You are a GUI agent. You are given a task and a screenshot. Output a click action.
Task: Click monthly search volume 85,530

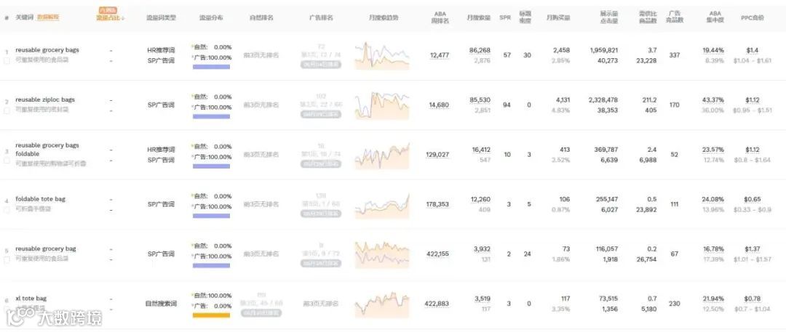tap(480, 100)
